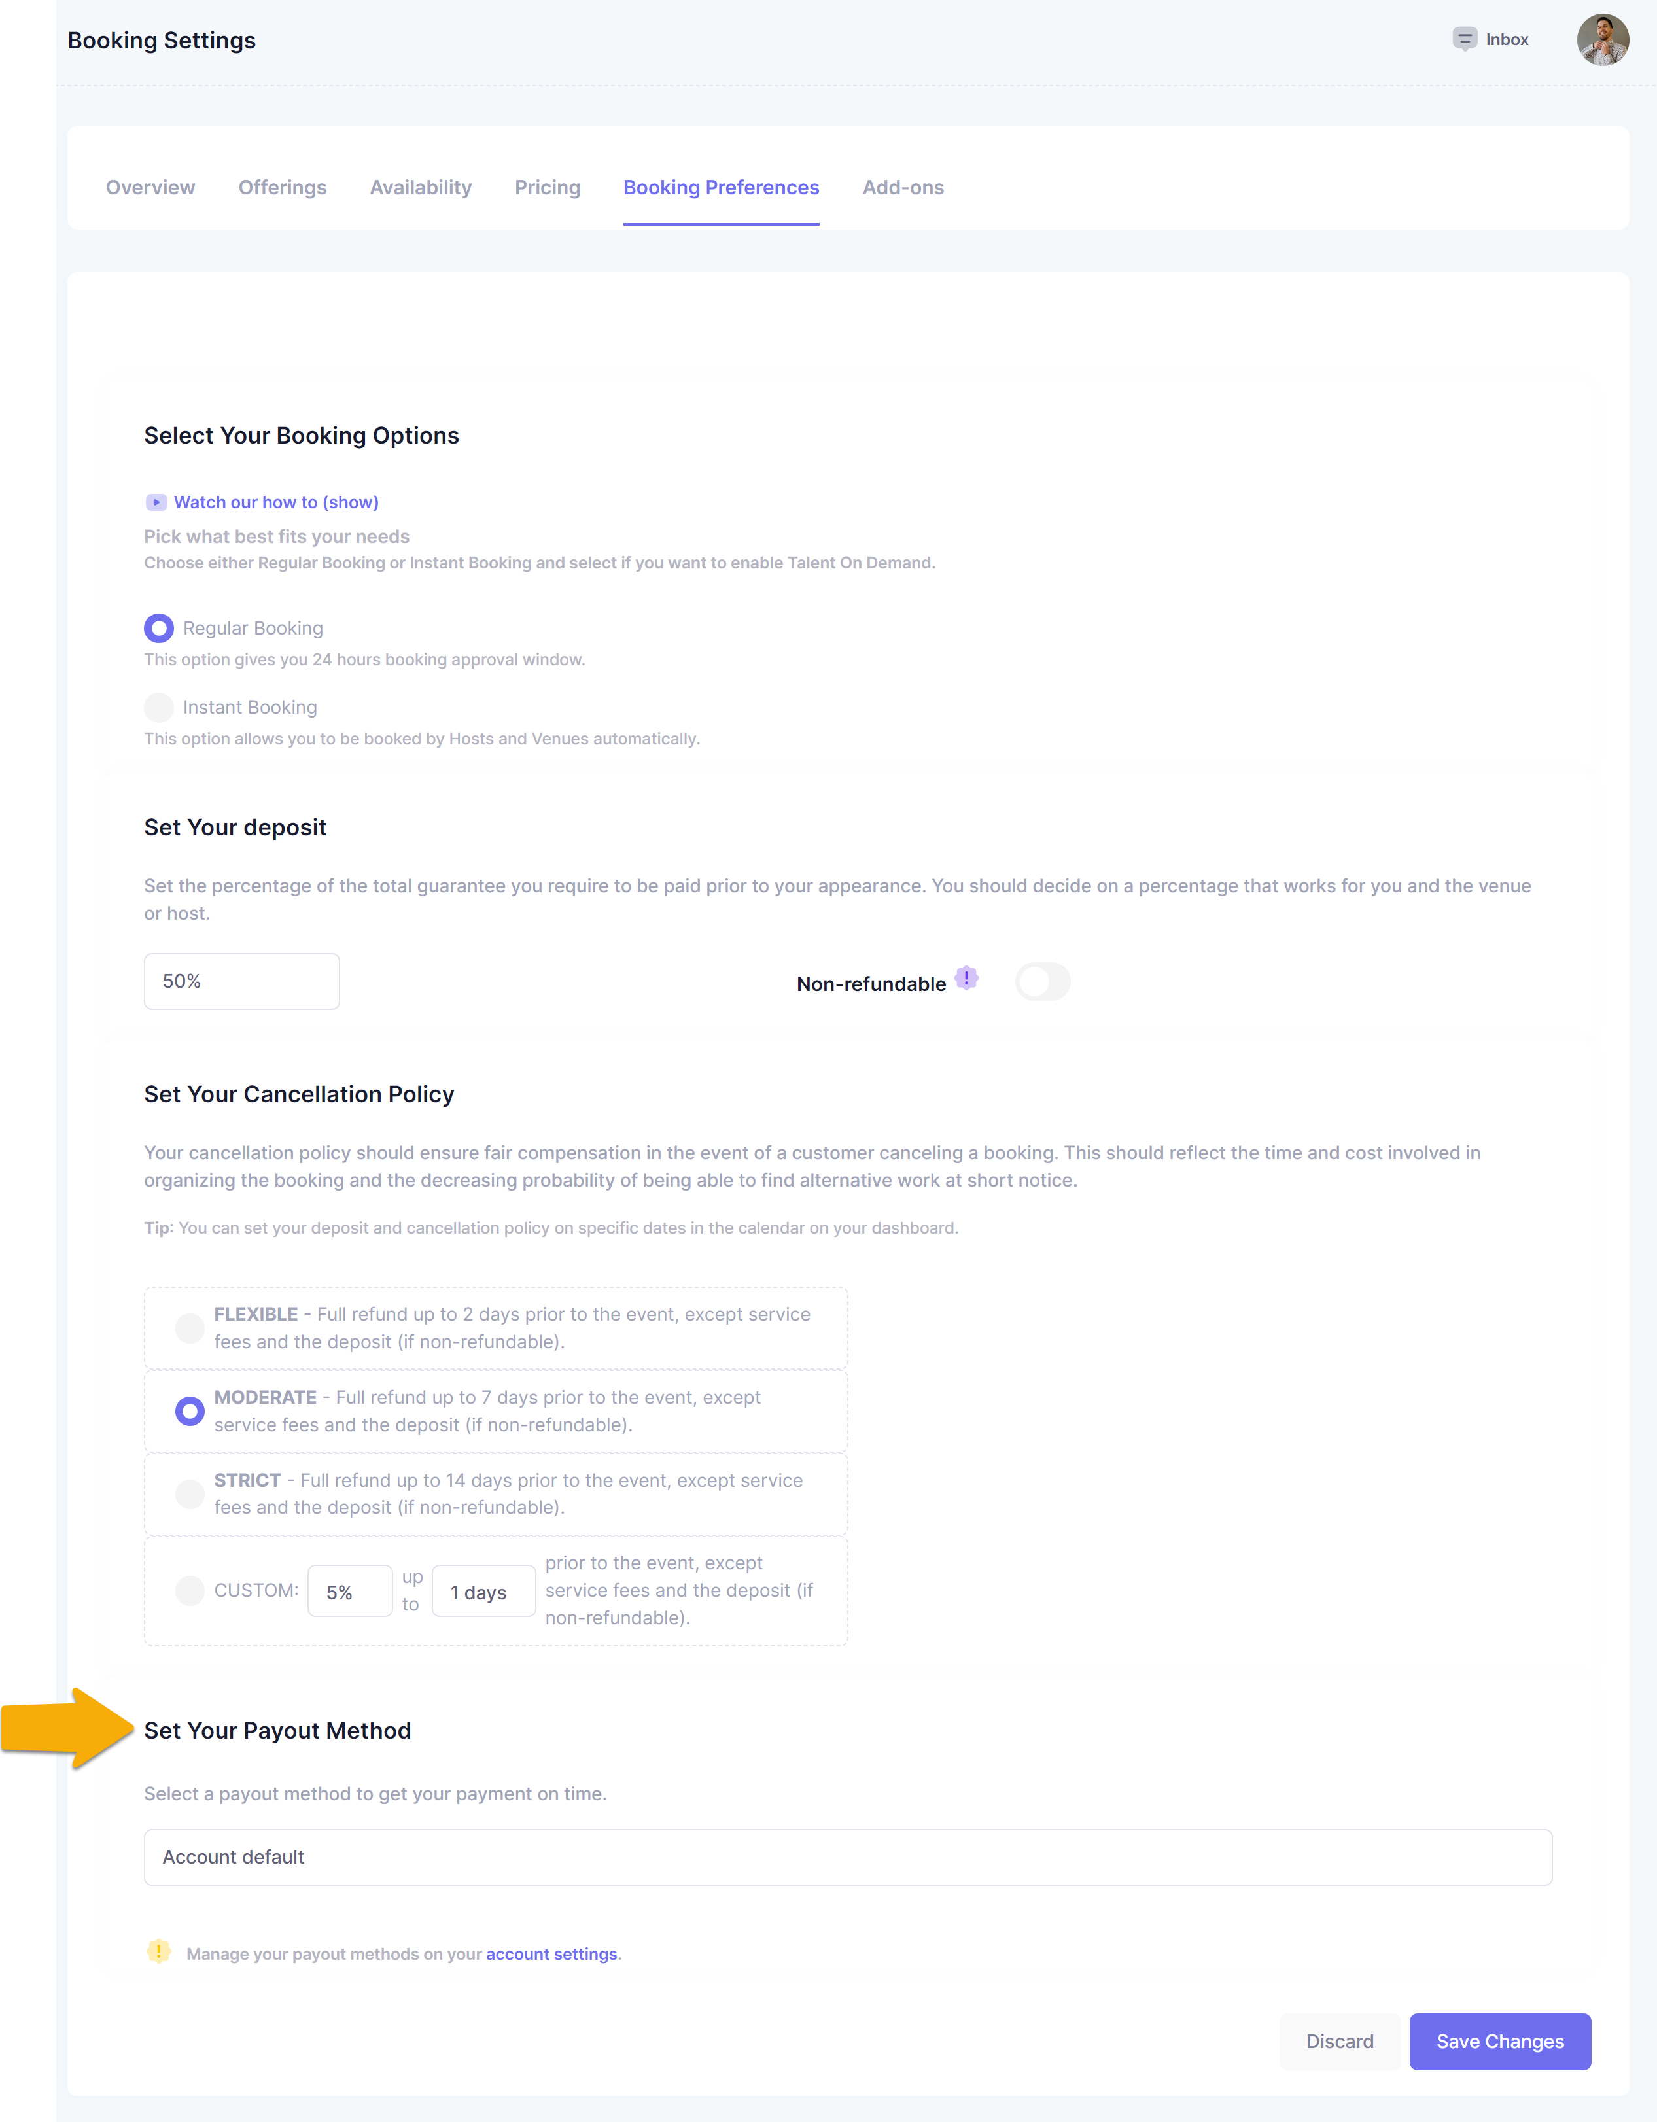Click the yellow payout warning icon
The height and width of the screenshot is (2122, 1657).
point(158,1951)
